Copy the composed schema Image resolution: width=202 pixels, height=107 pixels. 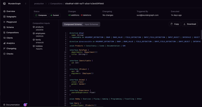tap(175, 24)
